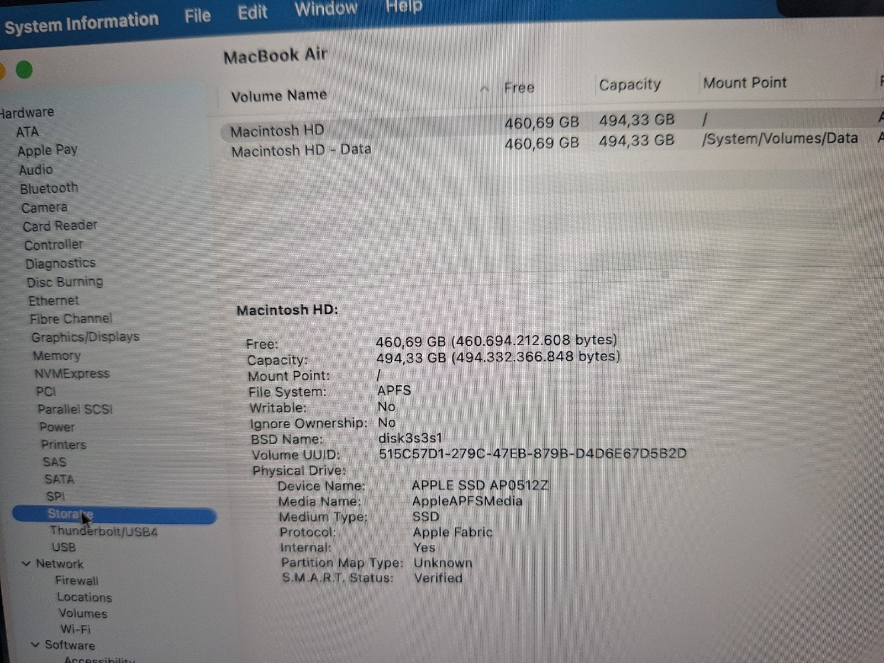Image resolution: width=884 pixels, height=663 pixels.
Task: Collapse the Software section chevron
Action: (x=35, y=645)
